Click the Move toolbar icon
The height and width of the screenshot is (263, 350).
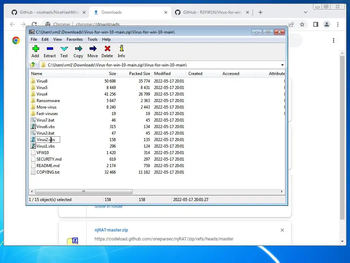click(x=93, y=49)
